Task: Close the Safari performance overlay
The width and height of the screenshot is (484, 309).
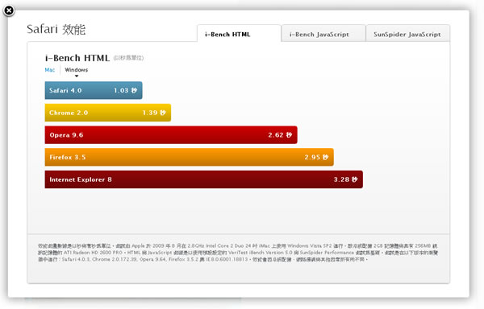Action: [x=9, y=10]
